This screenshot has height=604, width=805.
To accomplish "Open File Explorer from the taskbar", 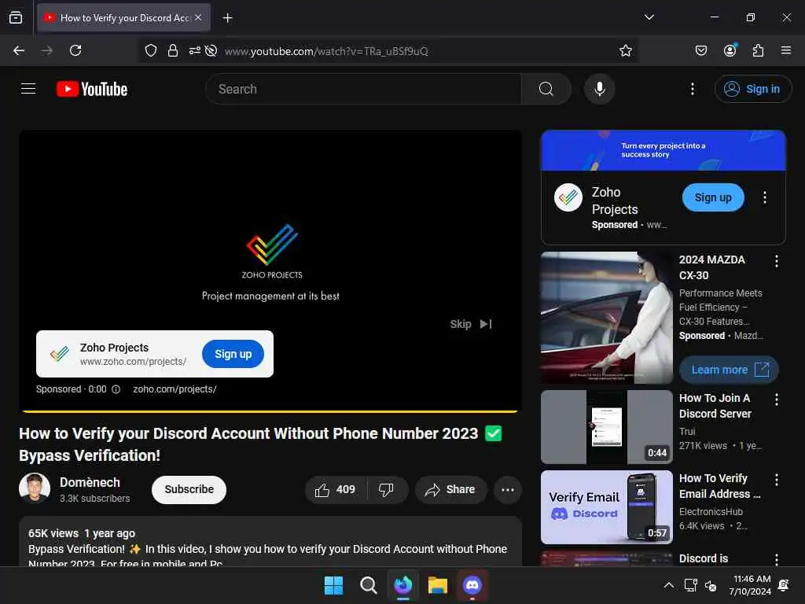I will 437,585.
